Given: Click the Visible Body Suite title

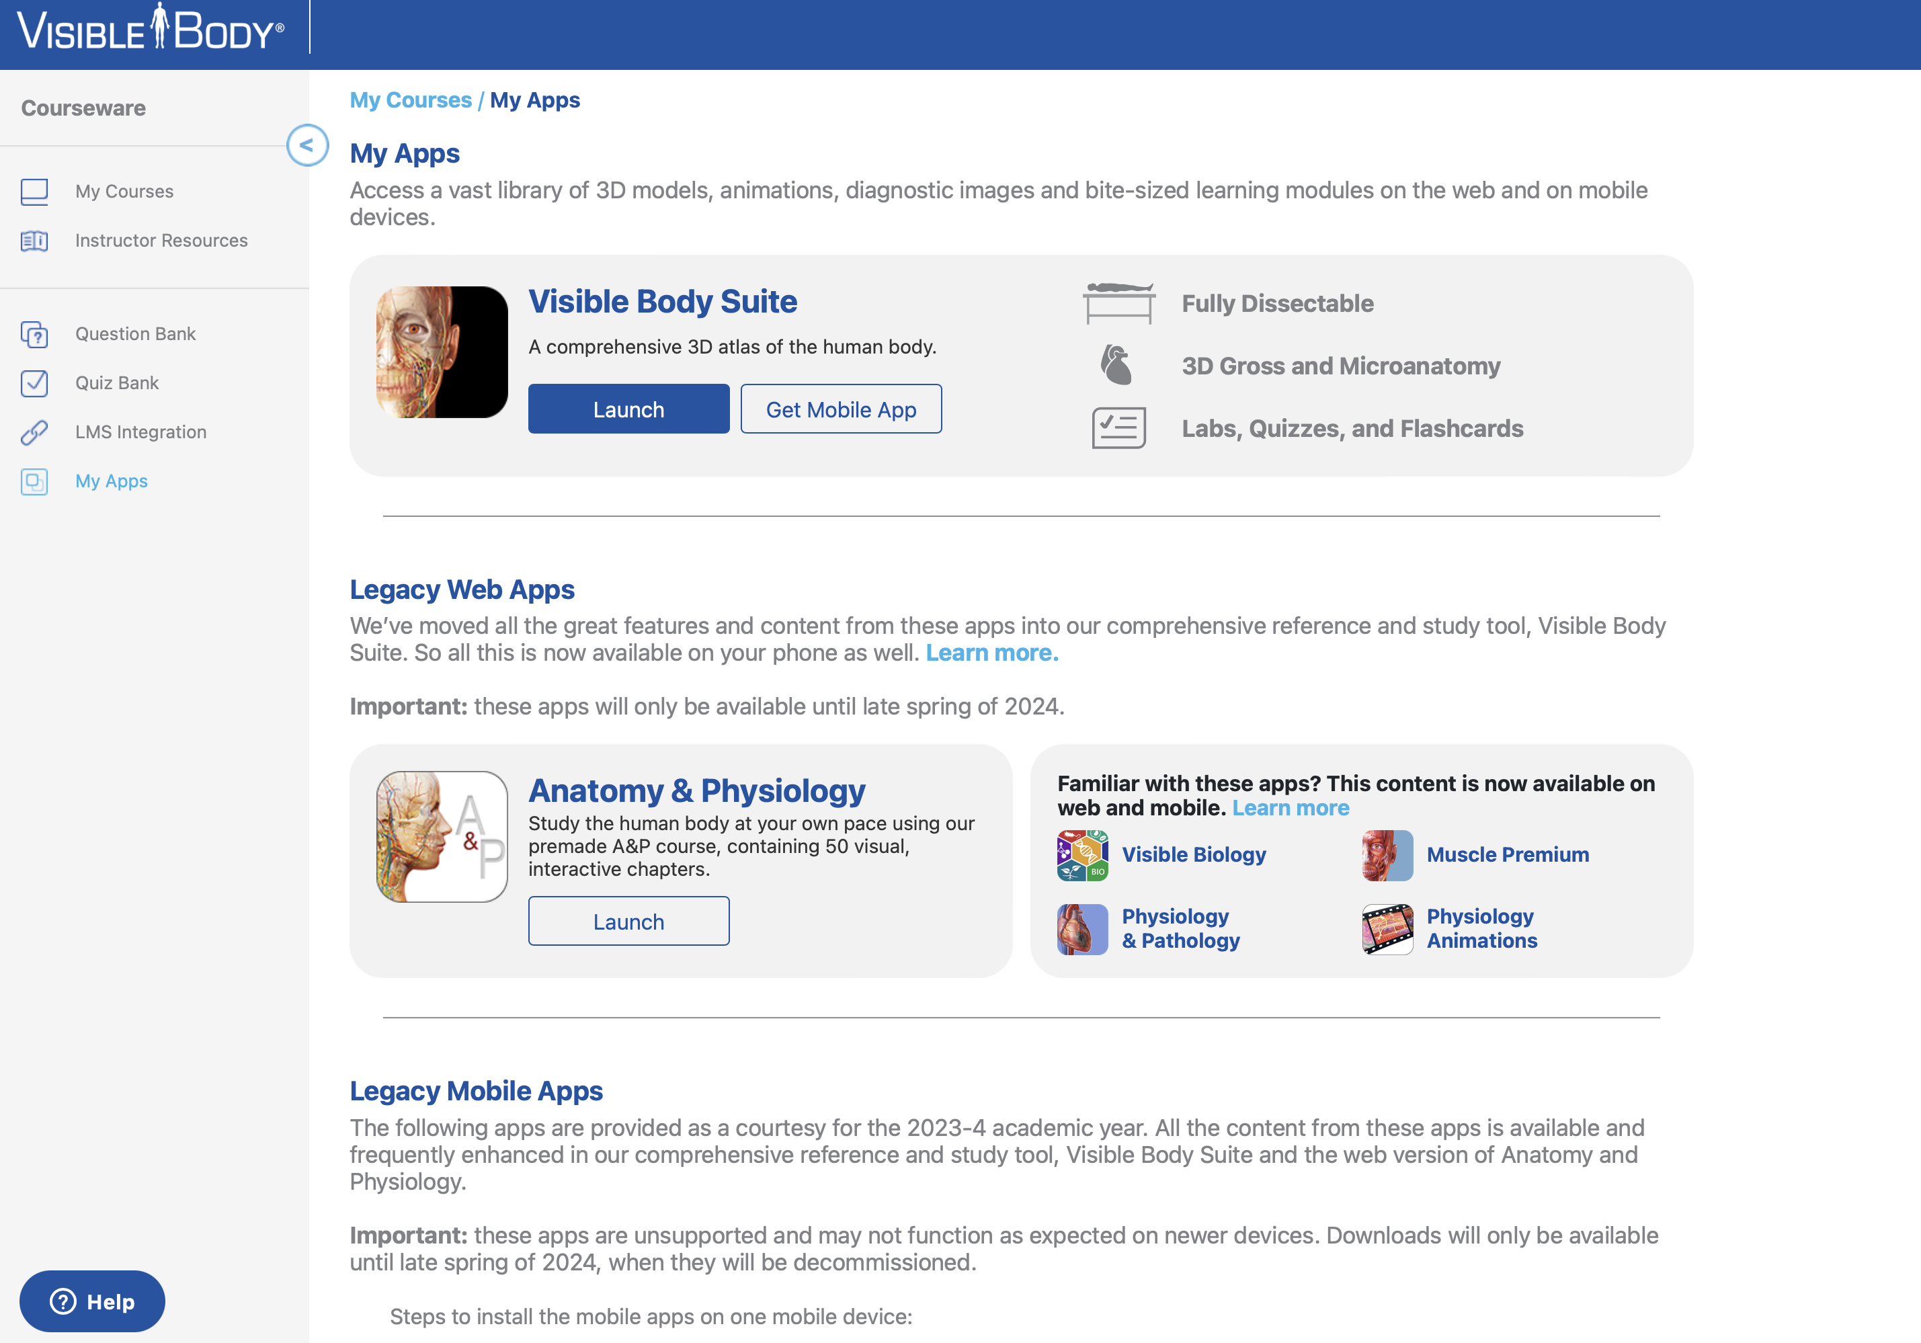Looking at the screenshot, I should (663, 301).
